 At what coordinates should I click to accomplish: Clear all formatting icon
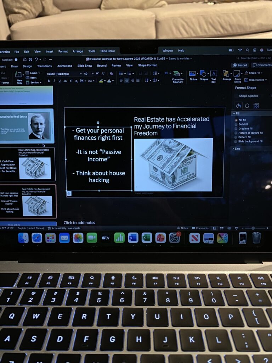tap(112, 74)
